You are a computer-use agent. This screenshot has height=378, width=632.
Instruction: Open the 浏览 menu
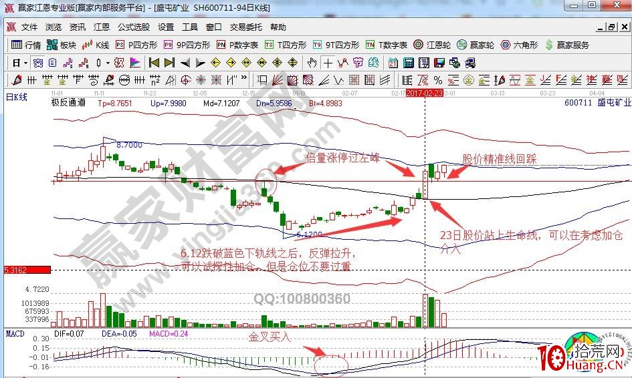pos(54,27)
